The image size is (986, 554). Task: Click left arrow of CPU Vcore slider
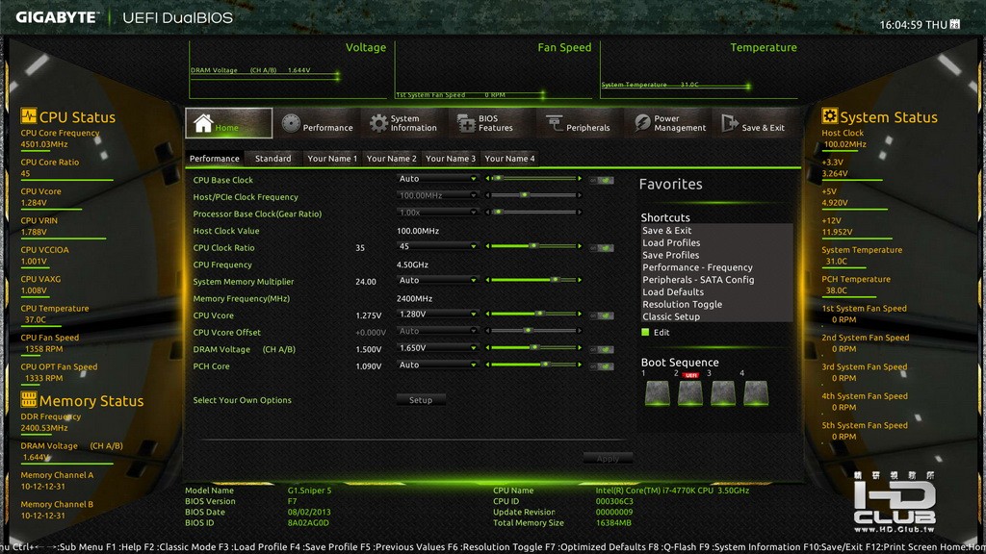point(487,315)
